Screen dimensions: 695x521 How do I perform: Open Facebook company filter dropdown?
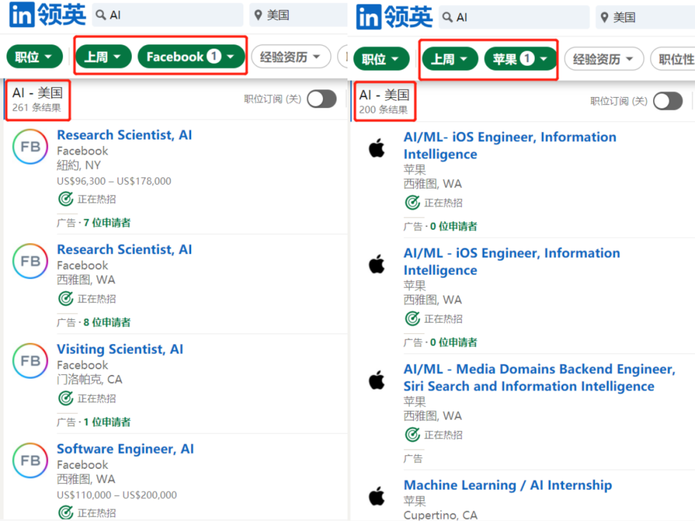[191, 57]
